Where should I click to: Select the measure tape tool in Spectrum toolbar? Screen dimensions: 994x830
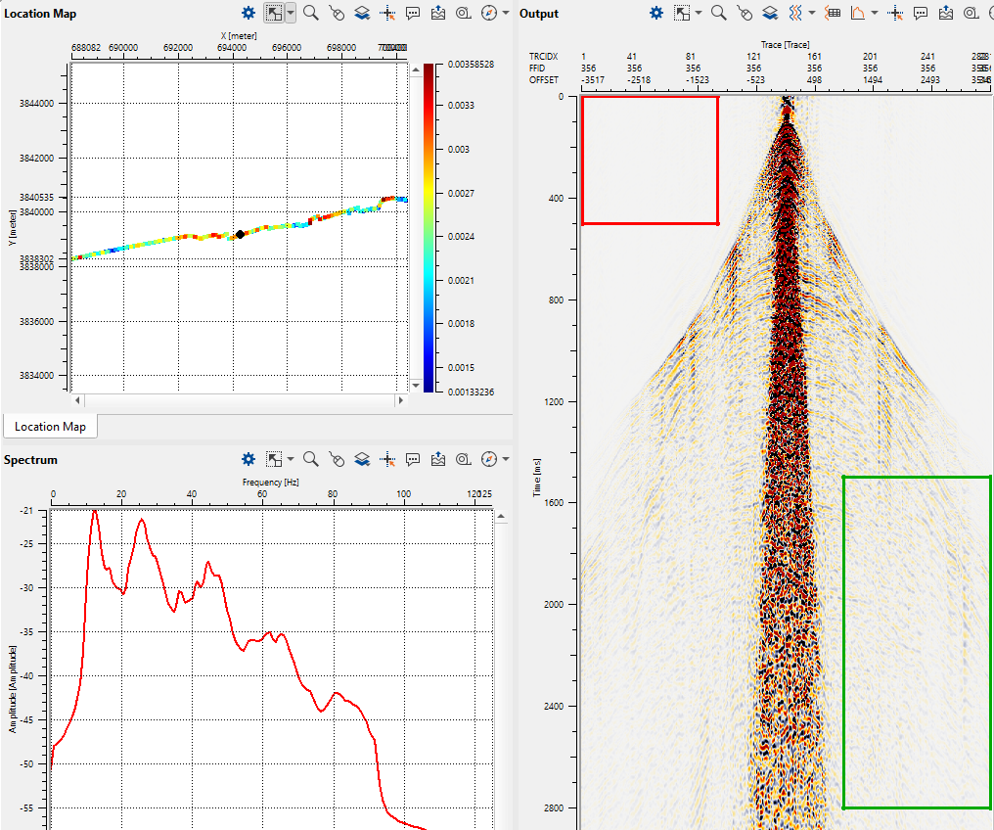click(x=464, y=459)
